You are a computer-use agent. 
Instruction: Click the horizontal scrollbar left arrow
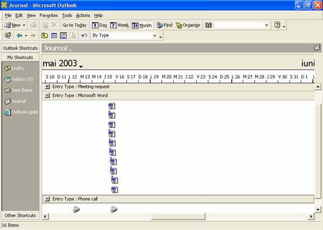[45, 217]
